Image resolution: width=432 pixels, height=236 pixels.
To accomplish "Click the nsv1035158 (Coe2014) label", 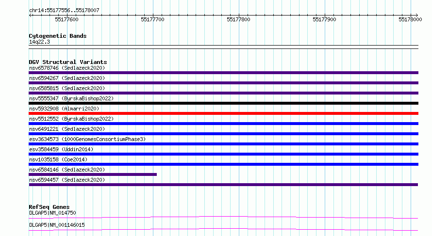I will tap(58, 159).
